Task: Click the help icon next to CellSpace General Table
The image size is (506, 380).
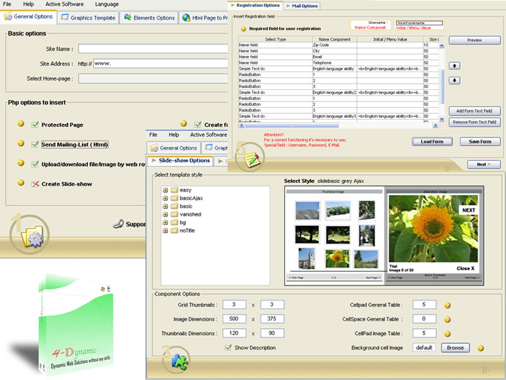Action: point(448,320)
